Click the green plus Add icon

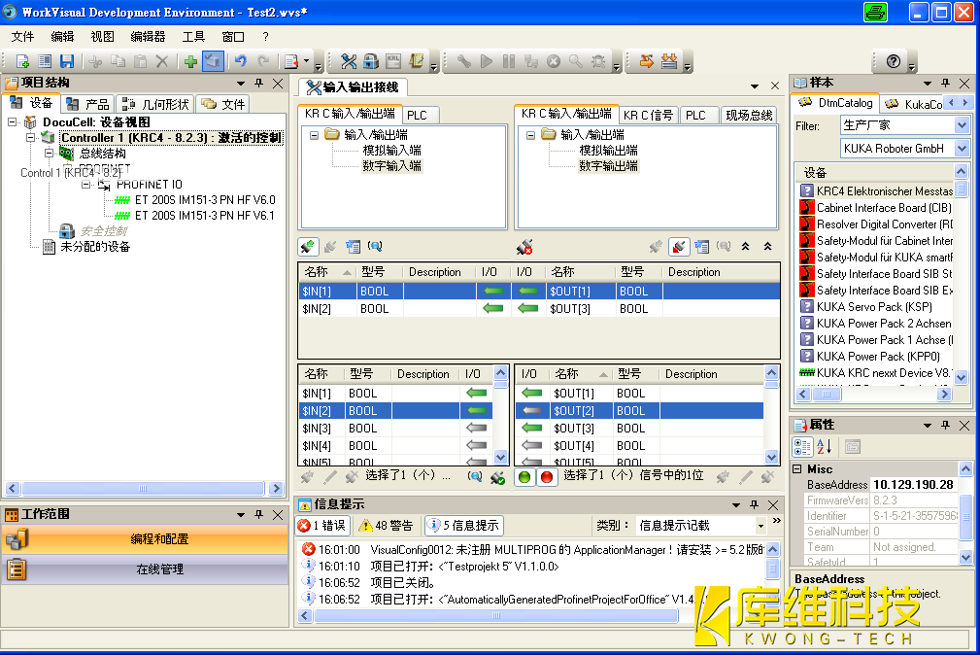pos(190,61)
